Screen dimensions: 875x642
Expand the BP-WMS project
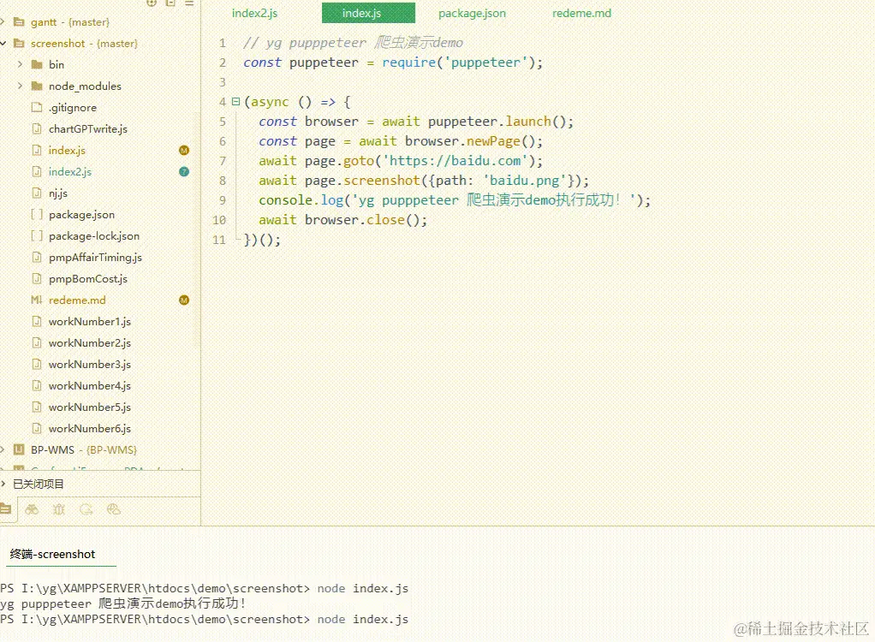[x=3, y=449]
